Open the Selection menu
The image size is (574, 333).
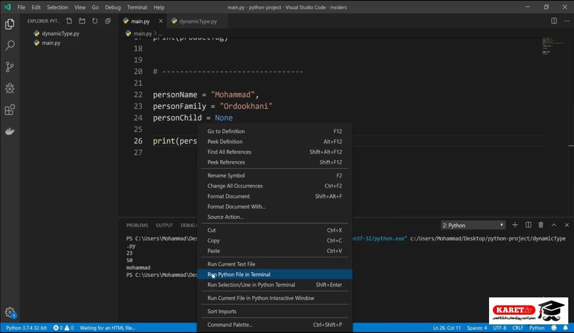pyautogui.click(x=57, y=7)
